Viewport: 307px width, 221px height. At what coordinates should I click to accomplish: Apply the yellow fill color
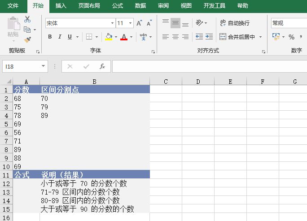pos(108,37)
